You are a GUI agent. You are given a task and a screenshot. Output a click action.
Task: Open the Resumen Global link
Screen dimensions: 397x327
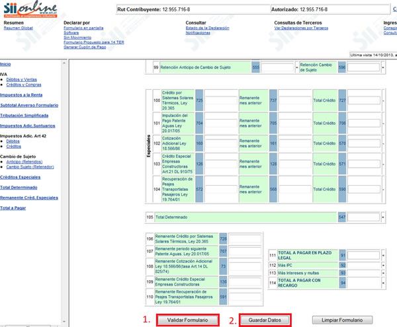click(18, 30)
